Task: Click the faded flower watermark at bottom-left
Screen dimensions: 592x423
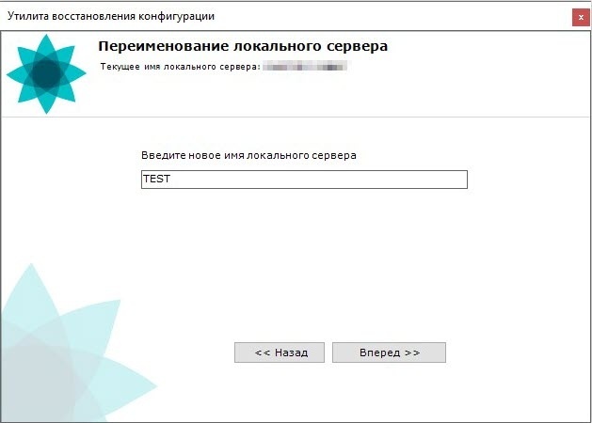Action: coord(56,357)
